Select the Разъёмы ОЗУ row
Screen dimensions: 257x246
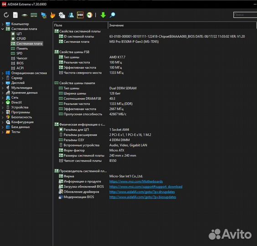[94, 140]
